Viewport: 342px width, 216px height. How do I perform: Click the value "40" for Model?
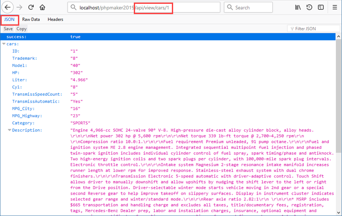(75, 65)
